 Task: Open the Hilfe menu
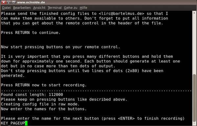click(x=83, y=8)
